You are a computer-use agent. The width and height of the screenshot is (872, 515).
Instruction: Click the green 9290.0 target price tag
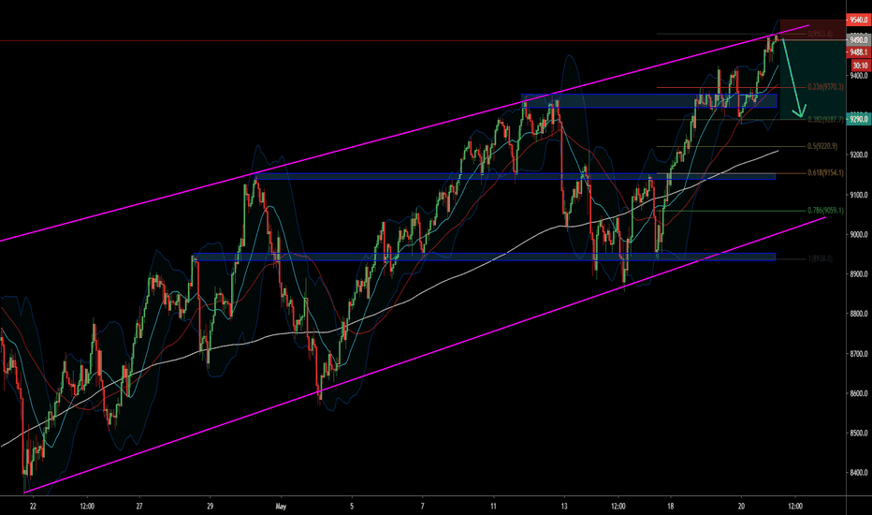pyautogui.click(x=858, y=119)
